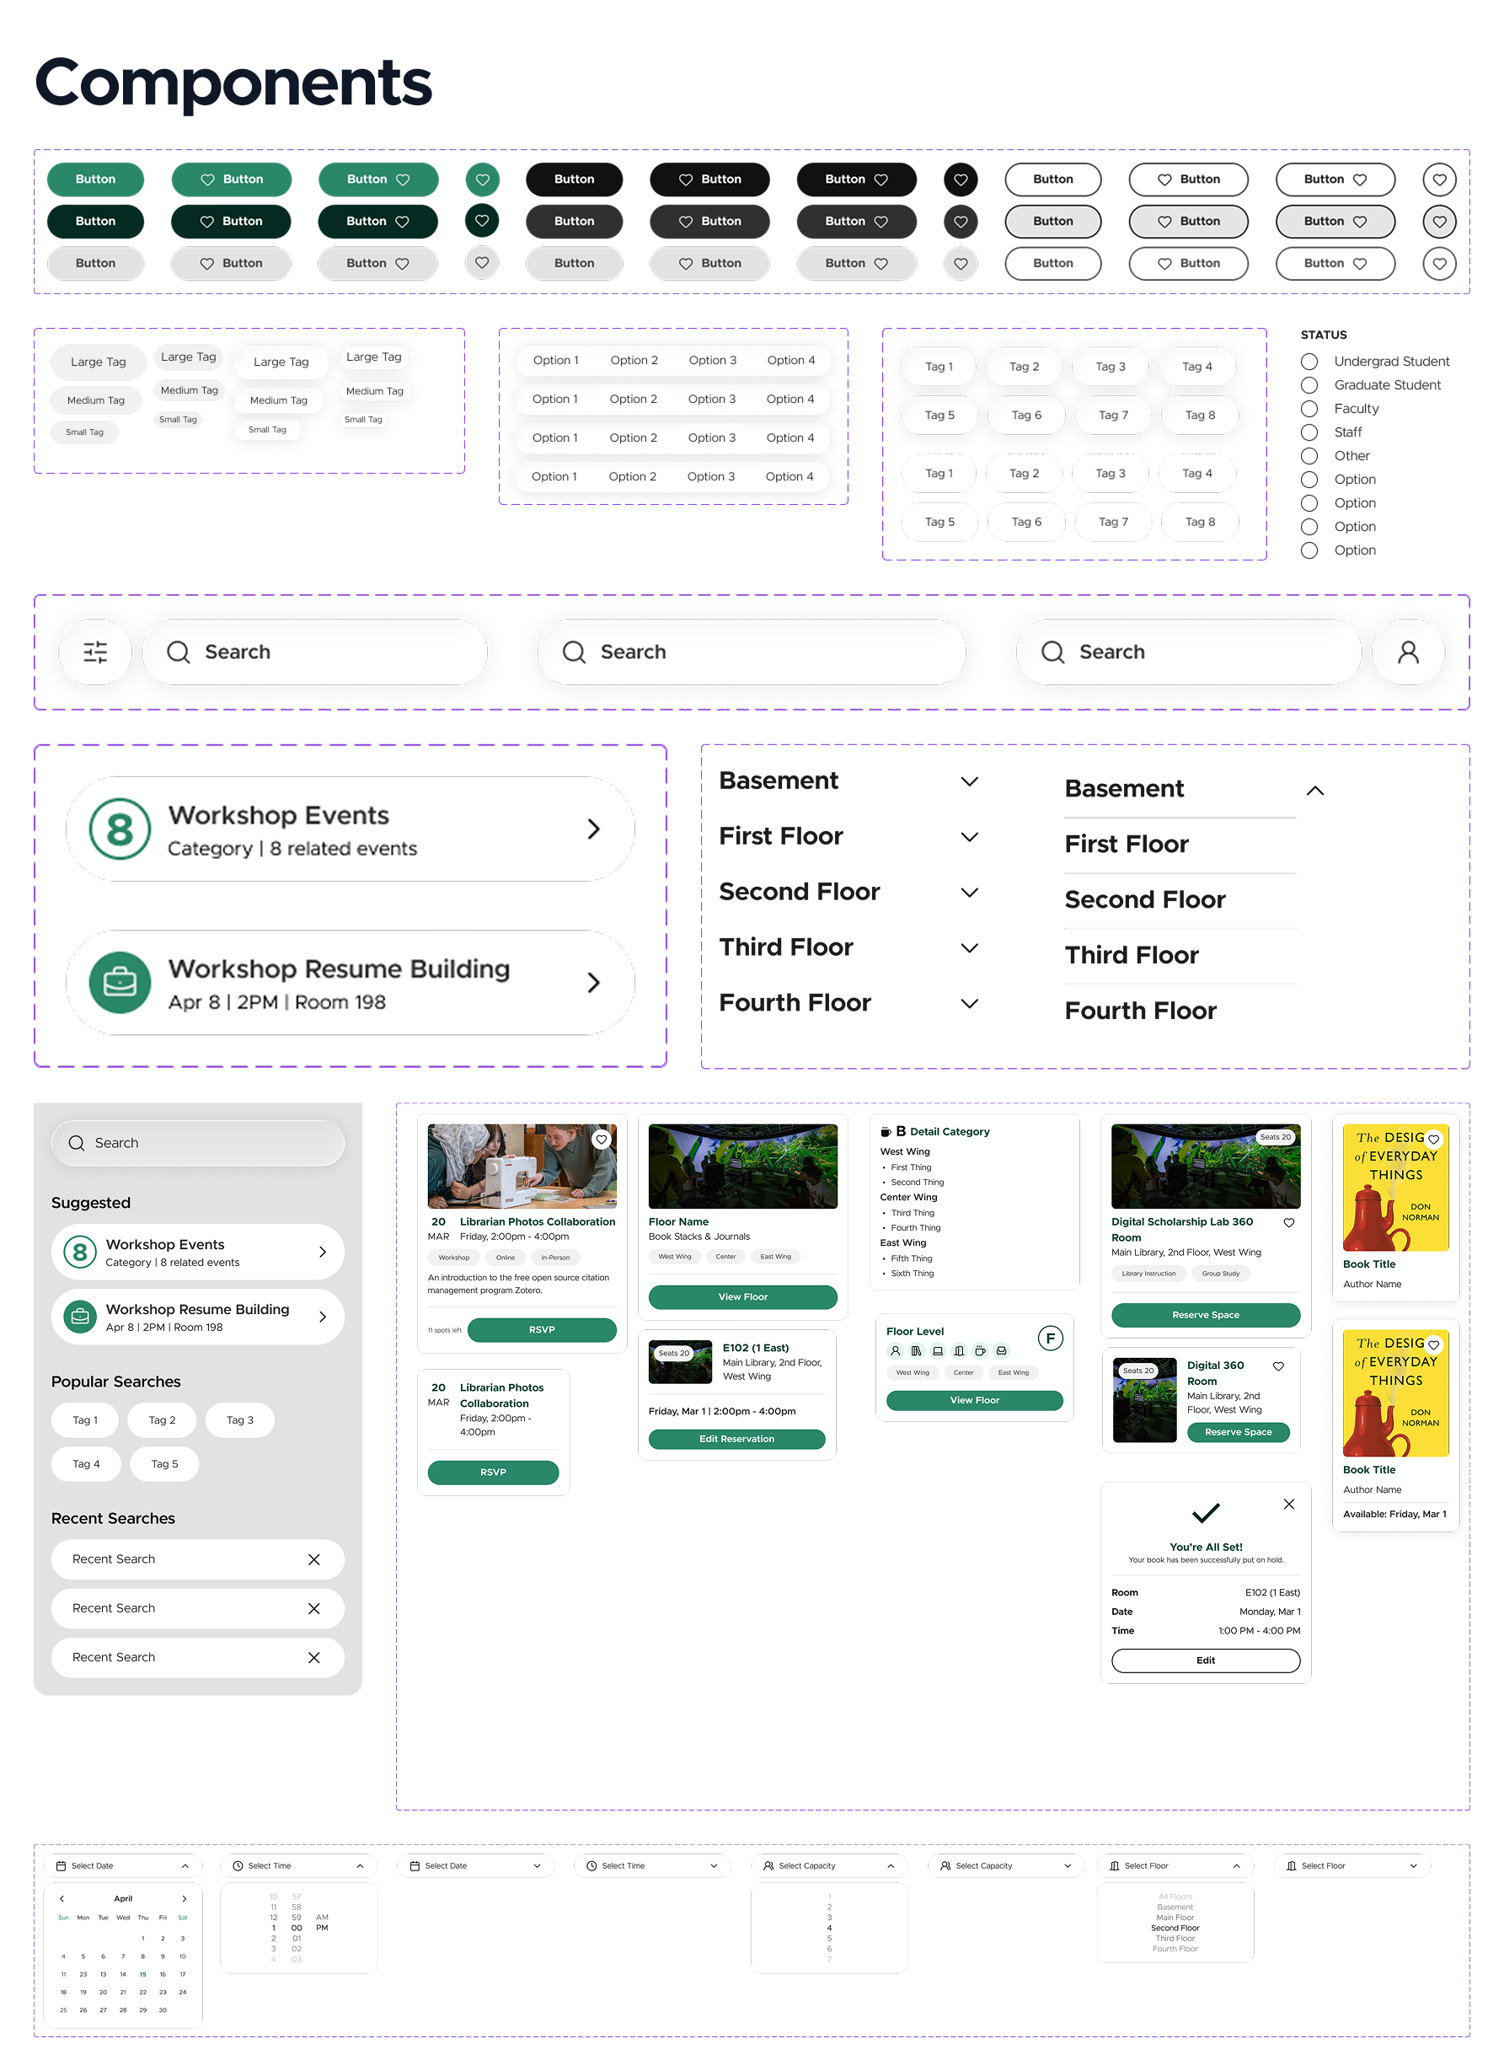Click search field beside the filter icon
This screenshot has height=2071, width=1504.
[x=314, y=652]
